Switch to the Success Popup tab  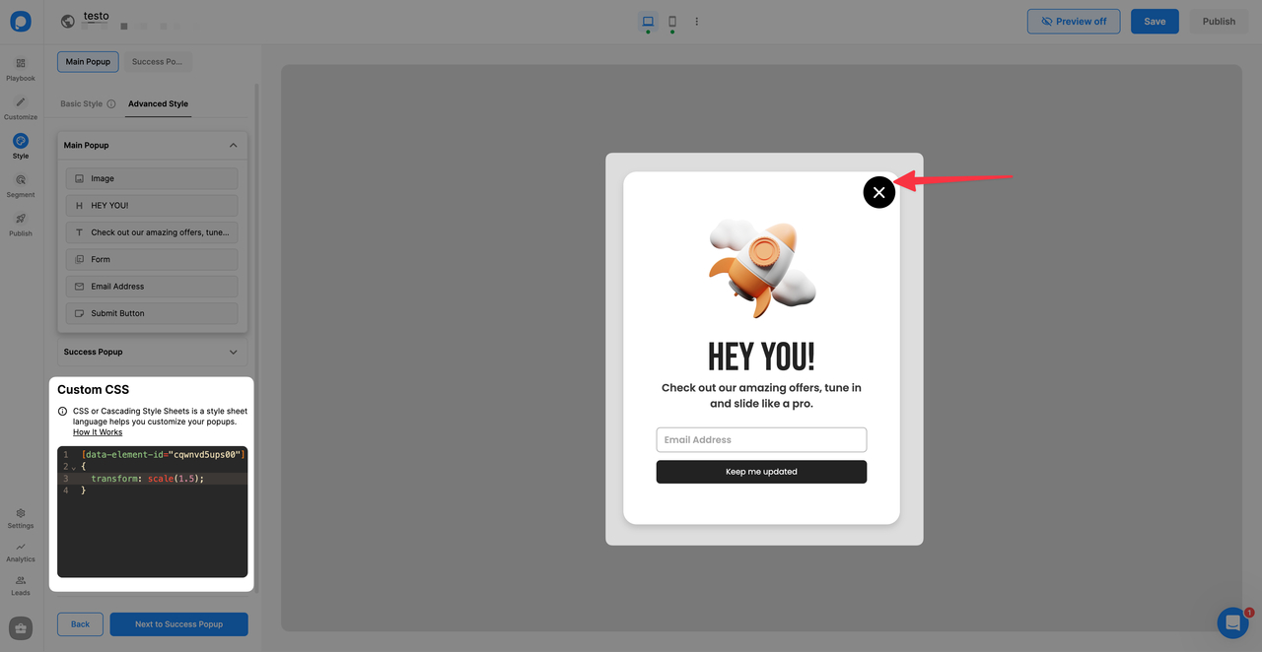(x=157, y=61)
